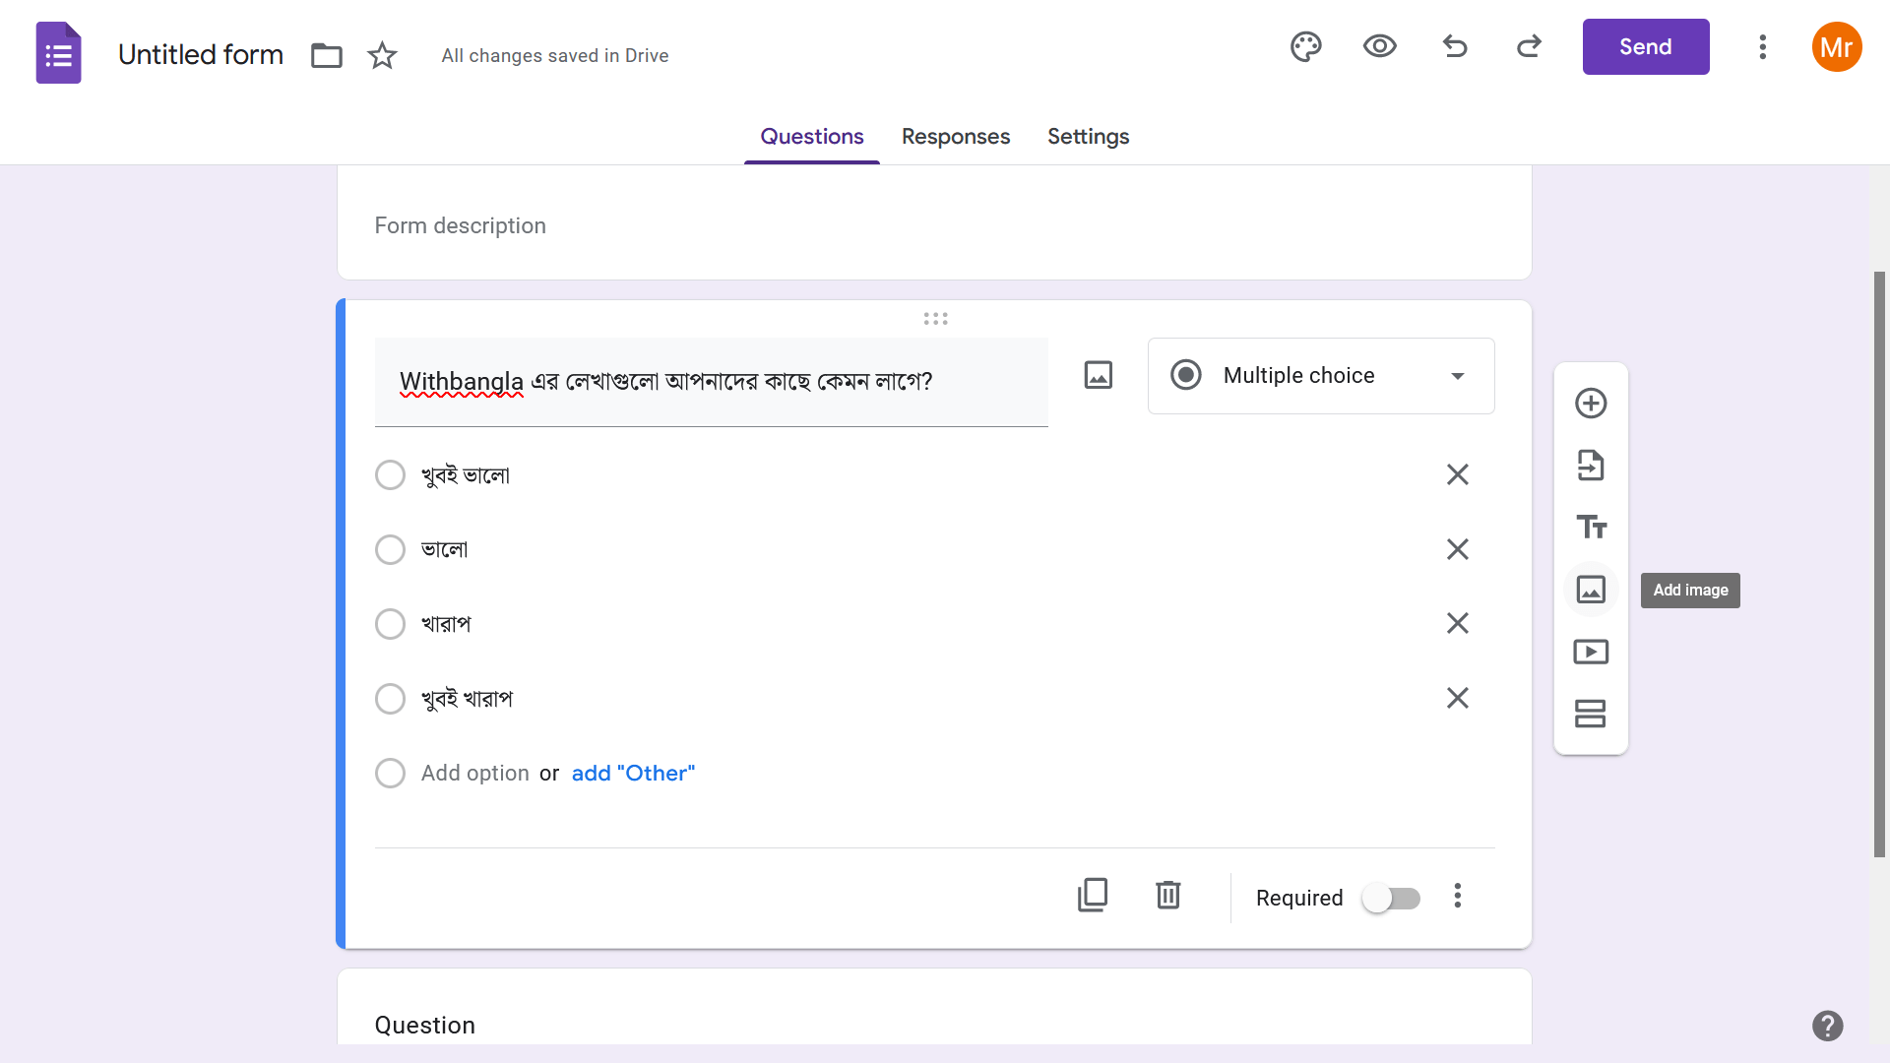Image resolution: width=1890 pixels, height=1063 pixels.
Task: Duplicate the current question
Action: (x=1093, y=896)
